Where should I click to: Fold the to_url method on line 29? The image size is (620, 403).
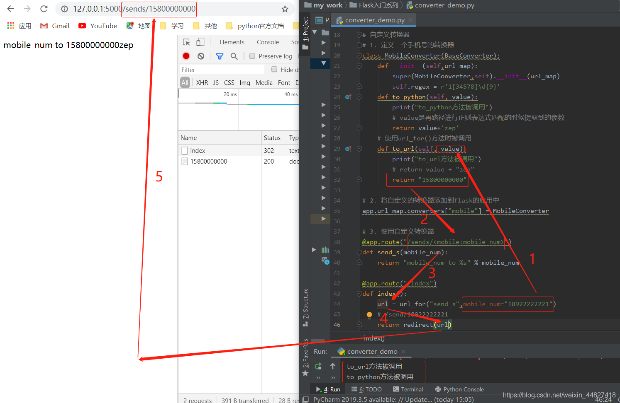click(359, 148)
